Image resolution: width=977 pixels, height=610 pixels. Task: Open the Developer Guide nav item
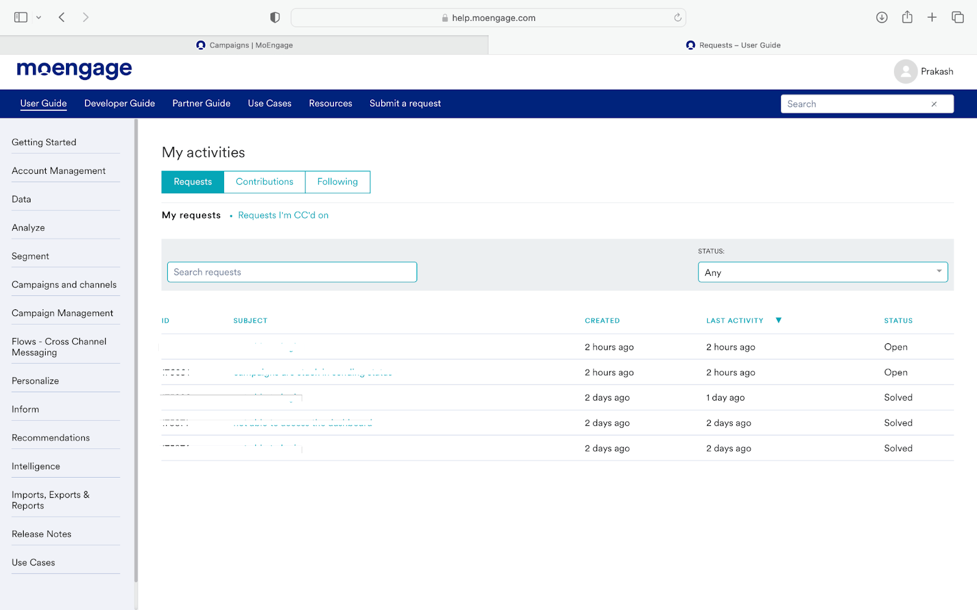[120, 104]
